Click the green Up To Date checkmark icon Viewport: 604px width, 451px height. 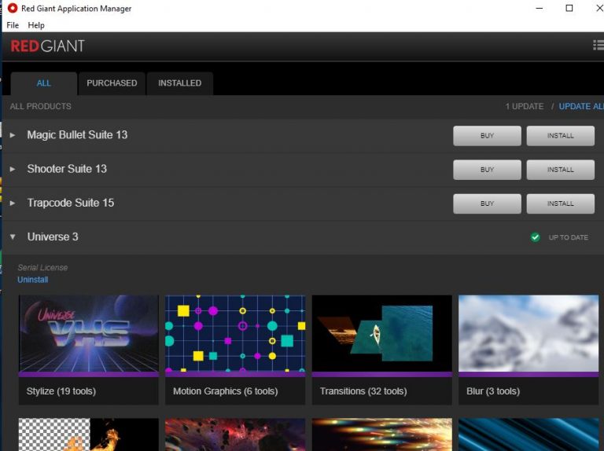click(535, 237)
